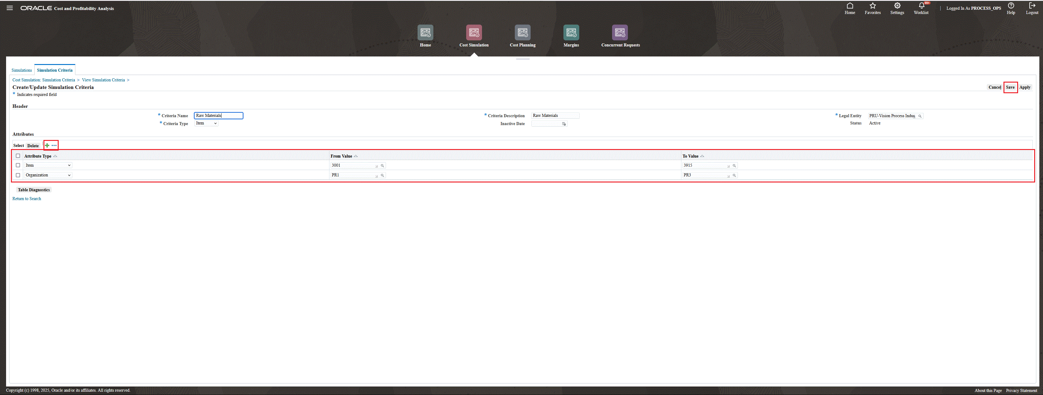This screenshot has height=395, width=1043.
Task: Open the hamburger navigation menu
Action: click(x=10, y=8)
